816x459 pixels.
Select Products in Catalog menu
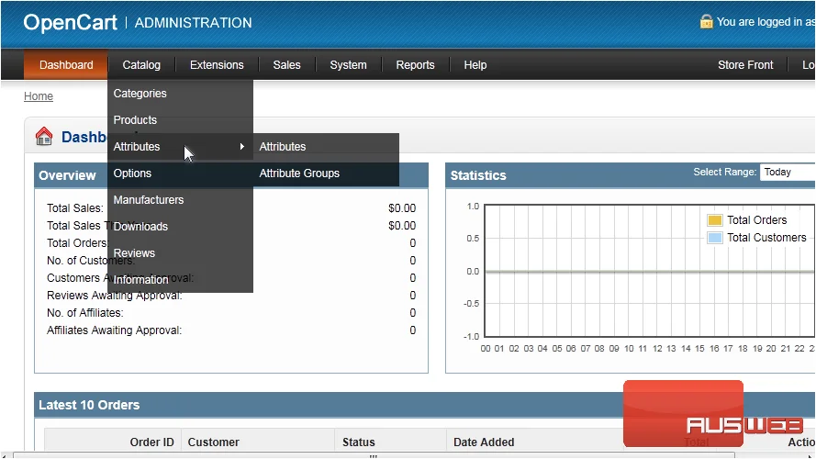pyautogui.click(x=180, y=120)
